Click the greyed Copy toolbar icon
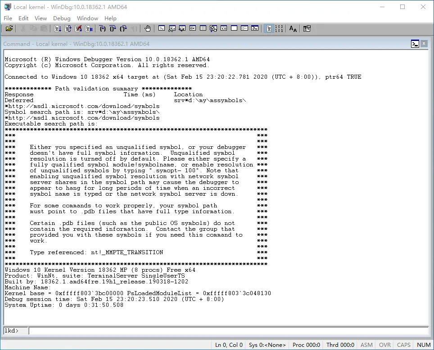This screenshot has height=350, width=434. (33, 28)
